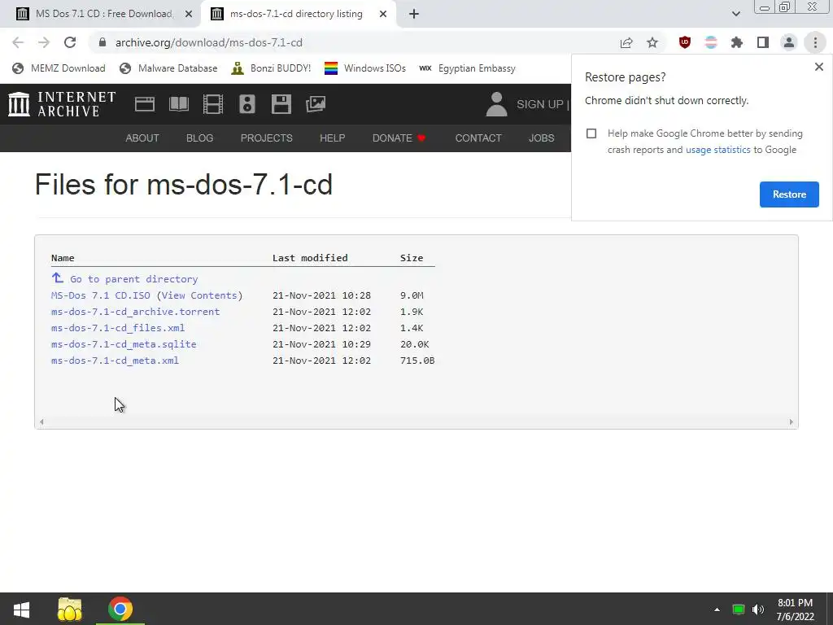Click the blue Restore button
The image size is (833, 625).
click(x=789, y=194)
